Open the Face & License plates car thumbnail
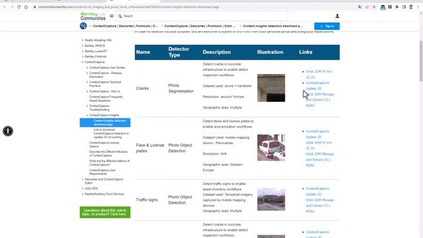Image resolution: width=423 pixels, height=238 pixels. point(271,147)
